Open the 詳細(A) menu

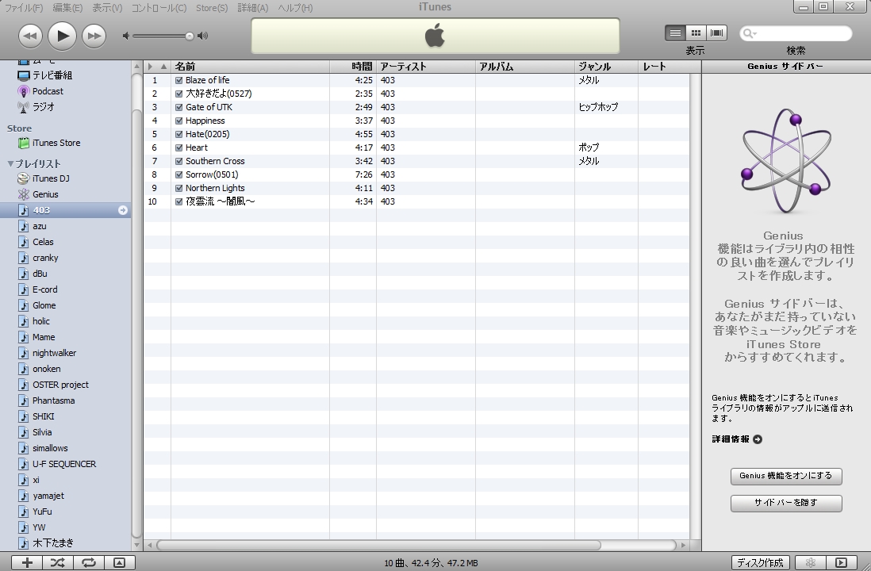click(x=253, y=8)
